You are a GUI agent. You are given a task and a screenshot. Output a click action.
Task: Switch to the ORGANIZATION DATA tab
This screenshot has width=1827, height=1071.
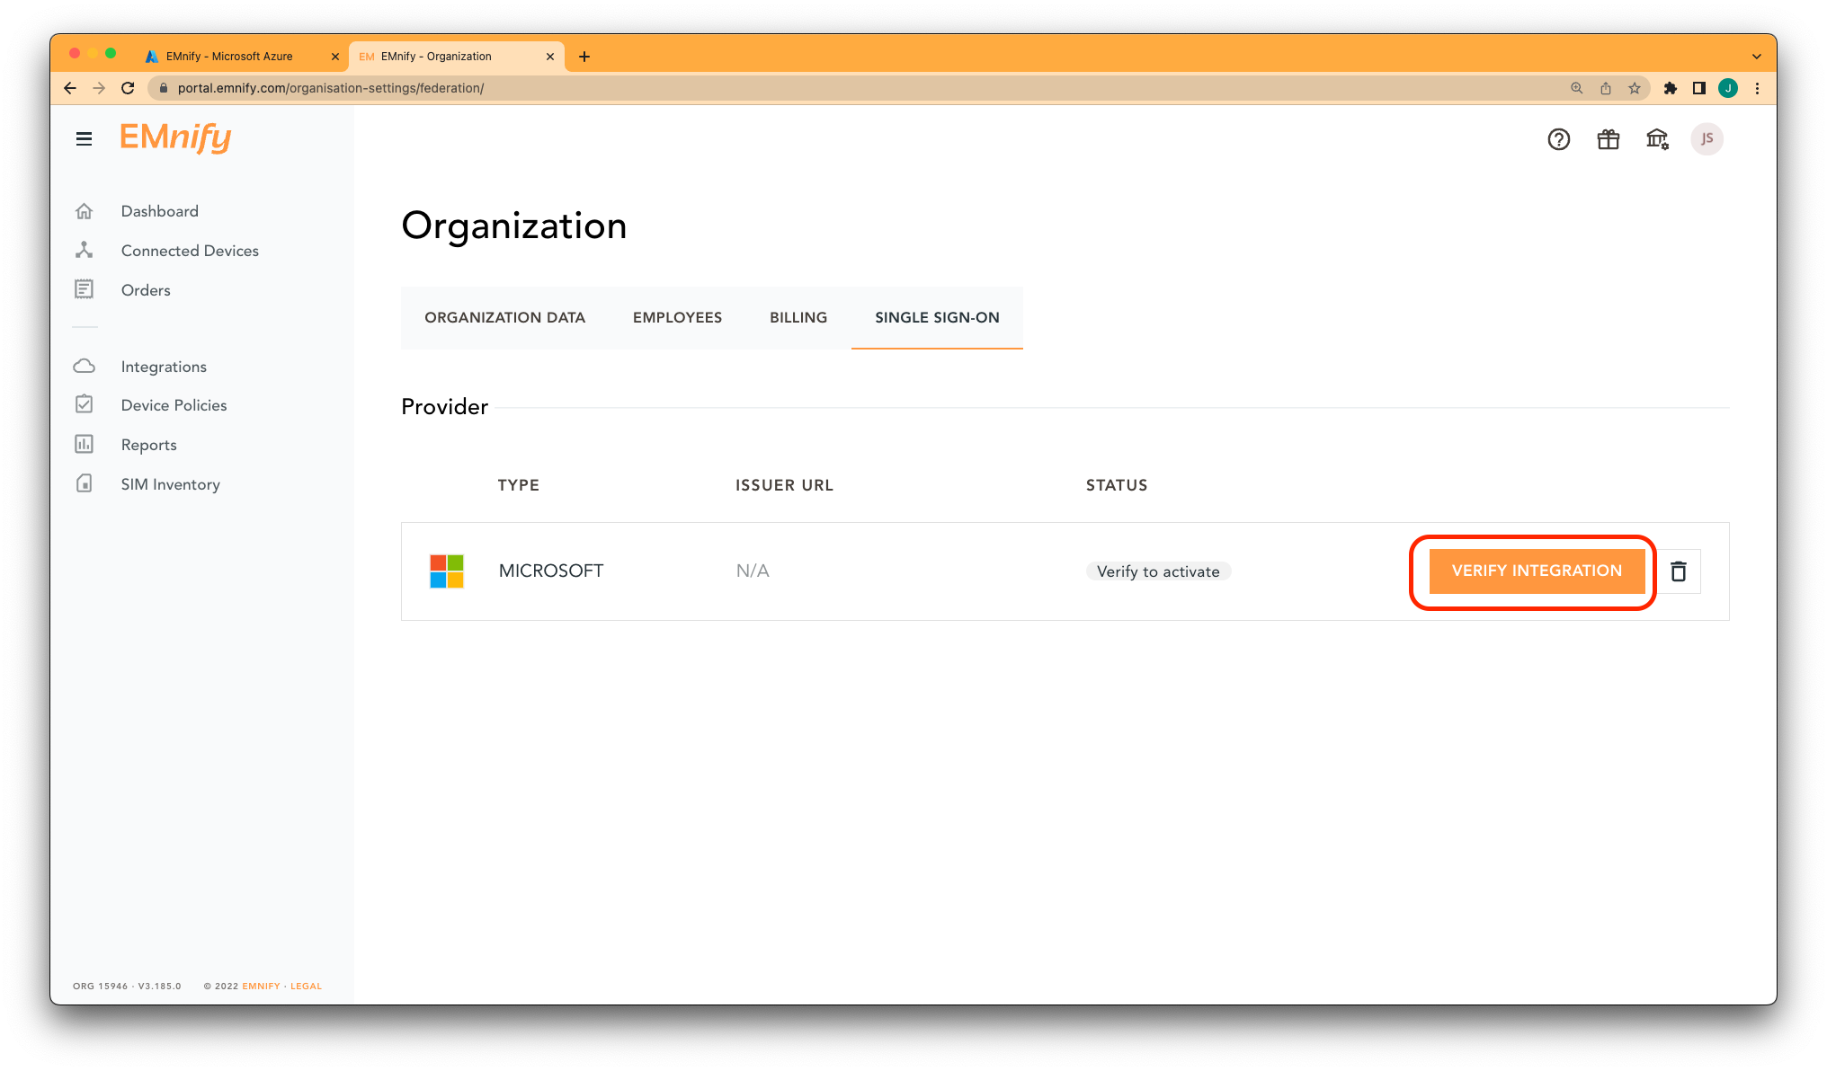click(x=504, y=317)
